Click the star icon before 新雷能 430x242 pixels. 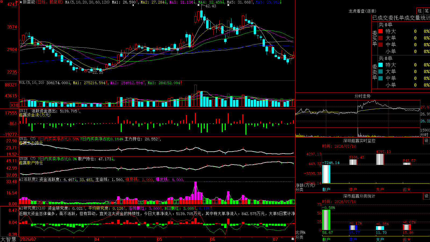coord(21,2)
